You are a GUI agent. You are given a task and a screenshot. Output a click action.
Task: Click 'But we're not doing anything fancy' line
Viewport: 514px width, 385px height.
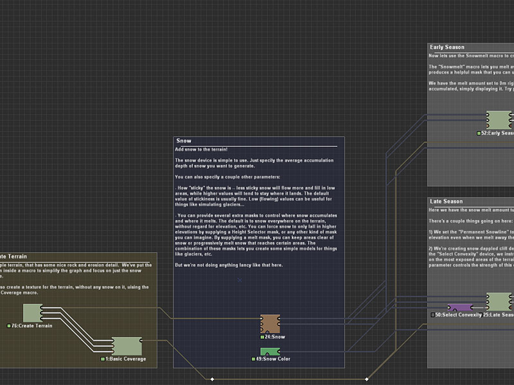[229, 265]
